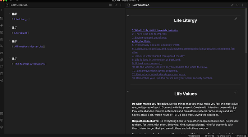
Task: Click the paper plane publish ribbon icon
Action: coord(1,81)
